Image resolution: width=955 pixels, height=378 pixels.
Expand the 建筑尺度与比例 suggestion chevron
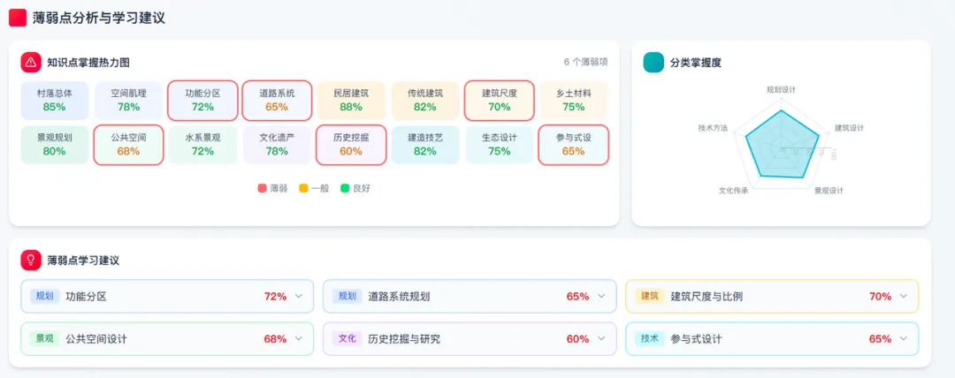904,297
